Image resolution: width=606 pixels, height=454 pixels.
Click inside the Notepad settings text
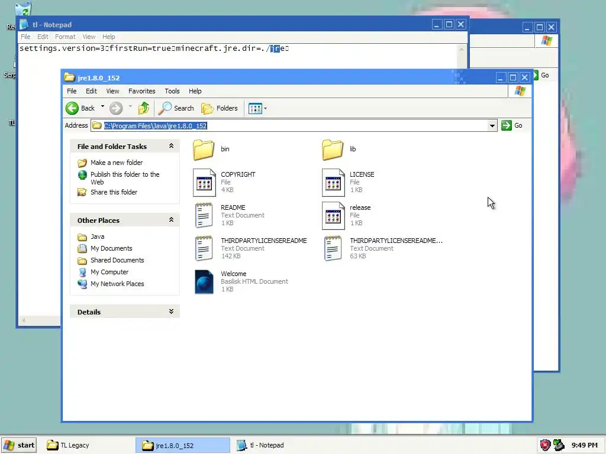tap(154, 48)
